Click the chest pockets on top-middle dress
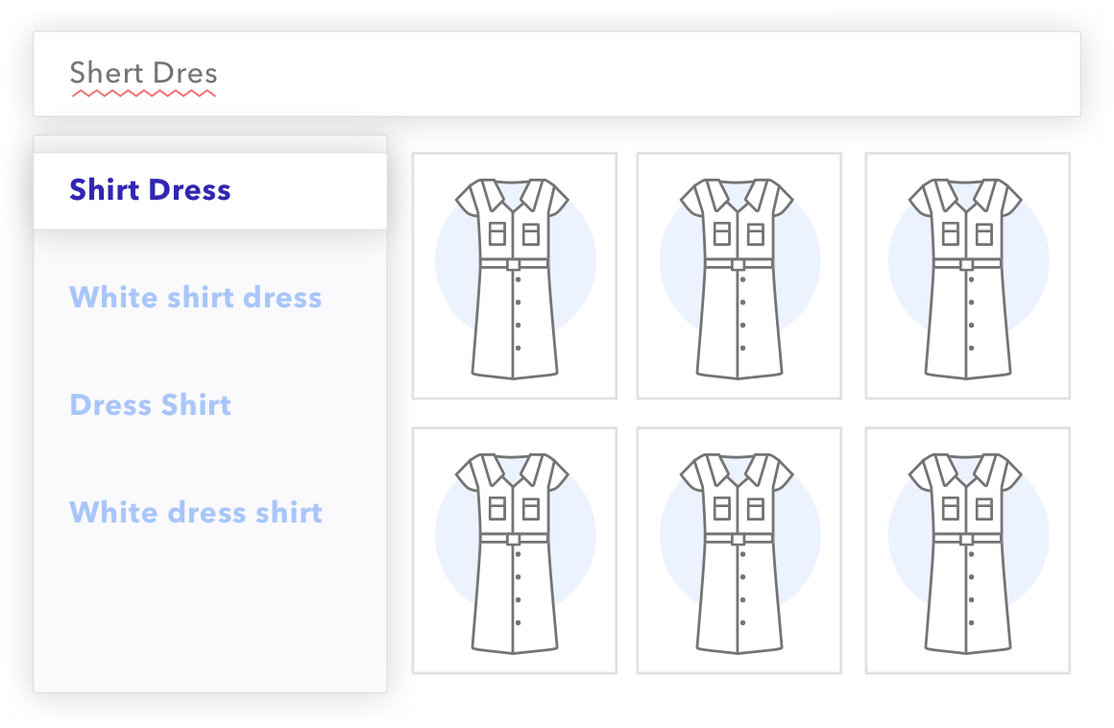This screenshot has height=728, width=1114. (x=739, y=233)
